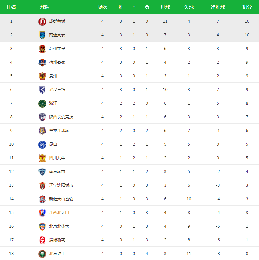Click the 北京北体大 team row name
Screen dimensions: 259x260
[x=59, y=226]
